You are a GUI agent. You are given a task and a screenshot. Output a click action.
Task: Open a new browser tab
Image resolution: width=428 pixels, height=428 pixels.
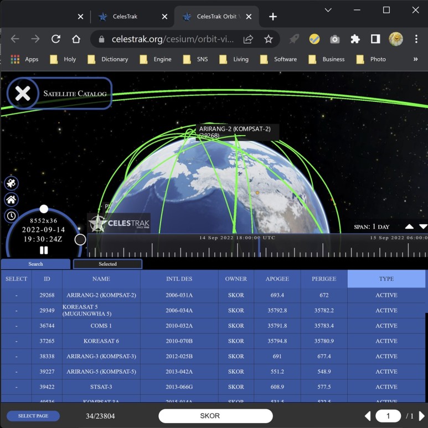tap(272, 17)
